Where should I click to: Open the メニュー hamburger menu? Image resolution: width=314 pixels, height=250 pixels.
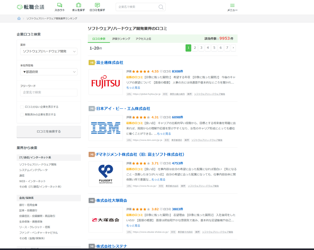click(232, 7)
